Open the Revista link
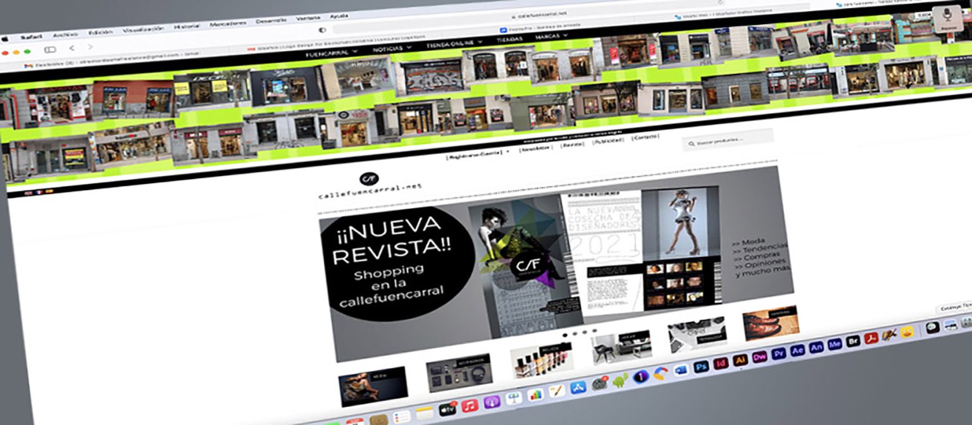Screen dimensions: 972x425 574,145
